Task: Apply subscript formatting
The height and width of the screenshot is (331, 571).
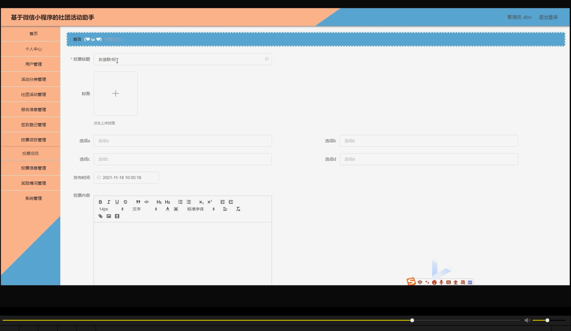Action: pyautogui.click(x=202, y=202)
